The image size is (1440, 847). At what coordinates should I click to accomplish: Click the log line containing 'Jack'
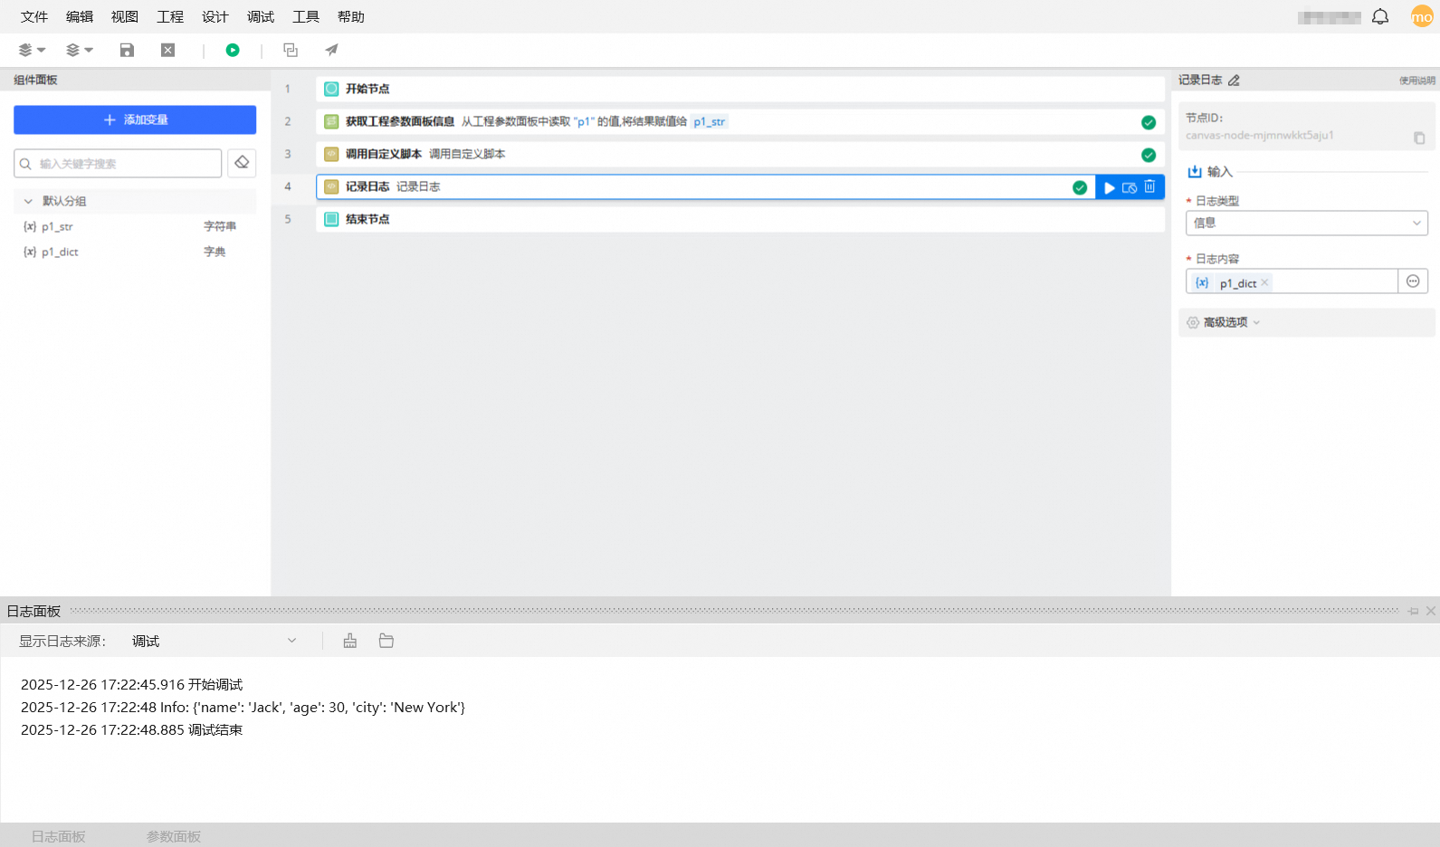pos(243,708)
